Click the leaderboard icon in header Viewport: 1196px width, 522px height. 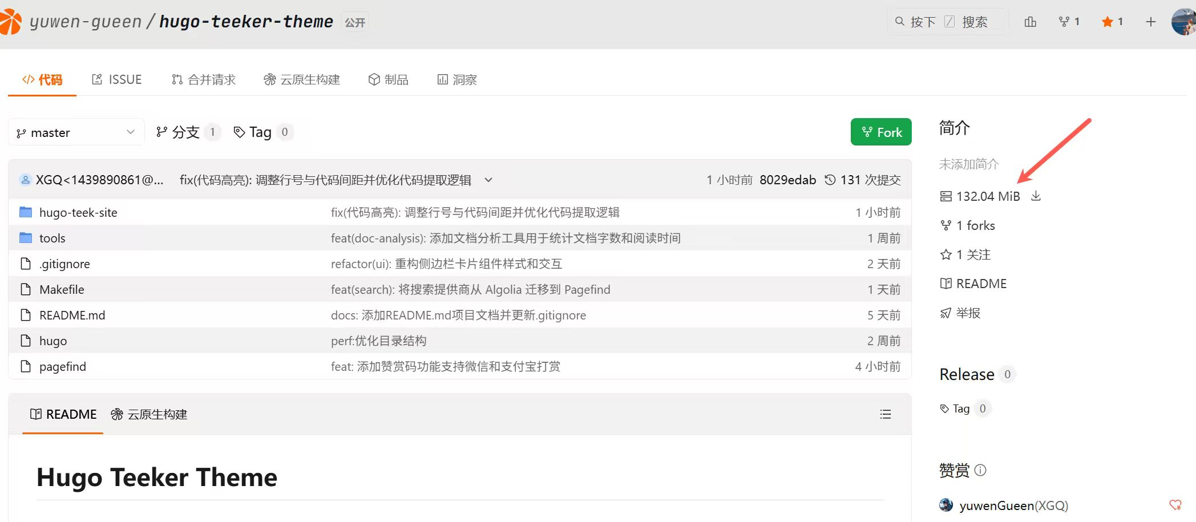[1030, 22]
